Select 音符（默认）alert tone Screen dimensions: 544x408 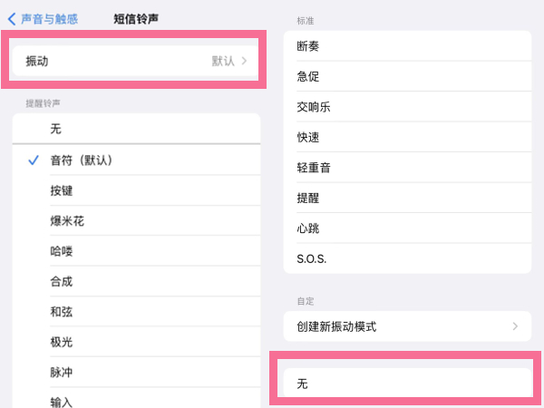(136, 160)
